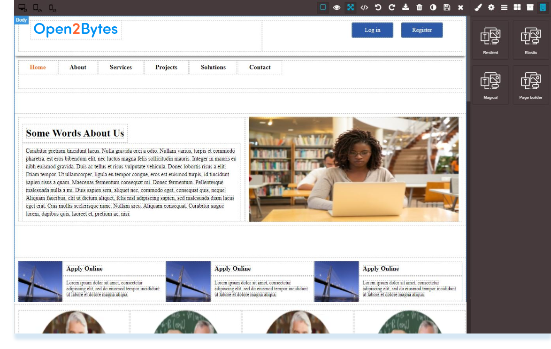Viewport: 551px width, 349px height.
Task: Switch canvas to tablet device view
Action: (x=37, y=8)
